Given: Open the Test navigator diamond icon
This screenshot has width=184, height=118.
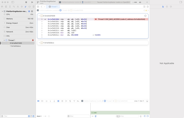Looking at the screenshot, I should [x=22, y=7].
